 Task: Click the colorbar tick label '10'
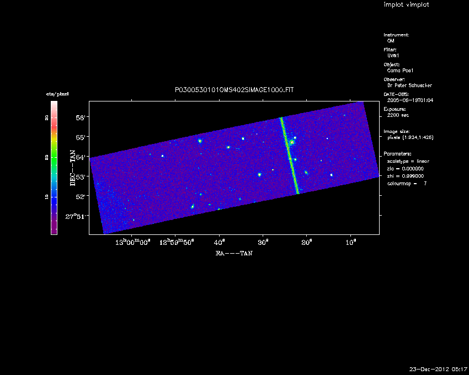(x=47, y=197)
